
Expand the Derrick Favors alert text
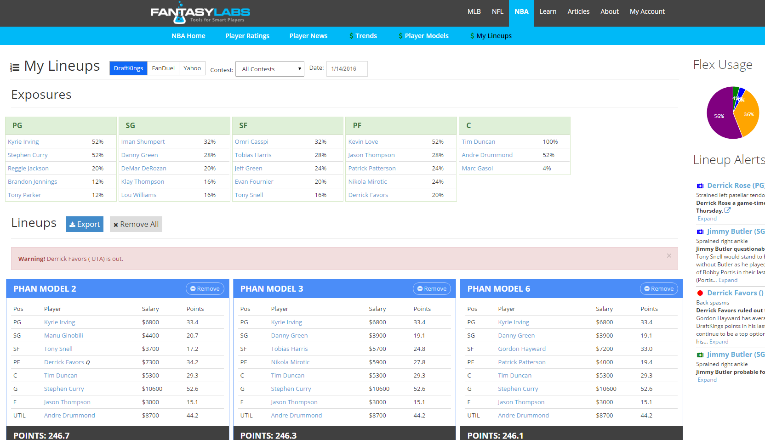[719, 342]
